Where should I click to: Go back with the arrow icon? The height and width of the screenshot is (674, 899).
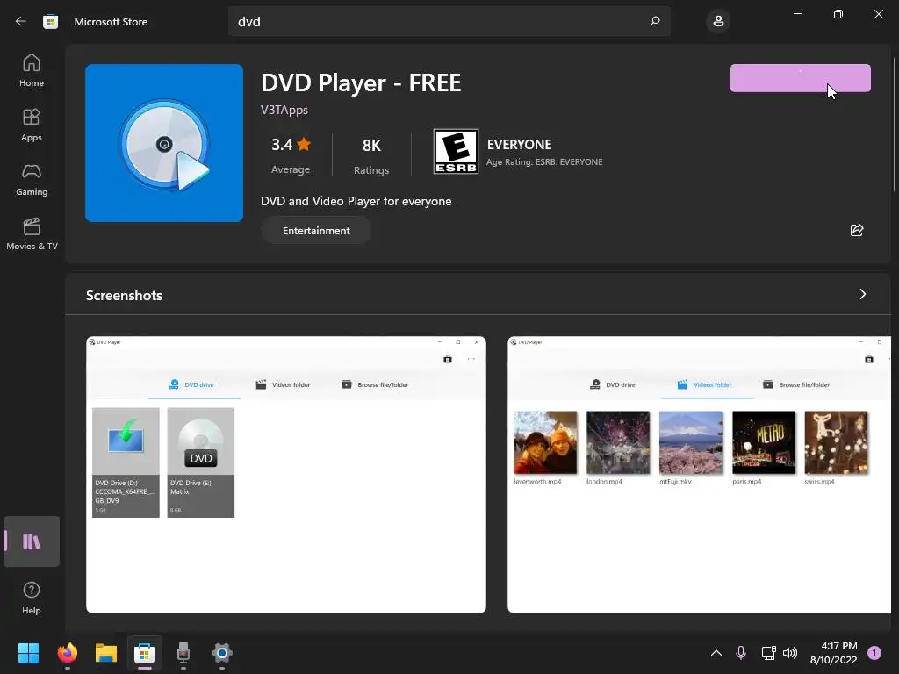click(21, 21)
